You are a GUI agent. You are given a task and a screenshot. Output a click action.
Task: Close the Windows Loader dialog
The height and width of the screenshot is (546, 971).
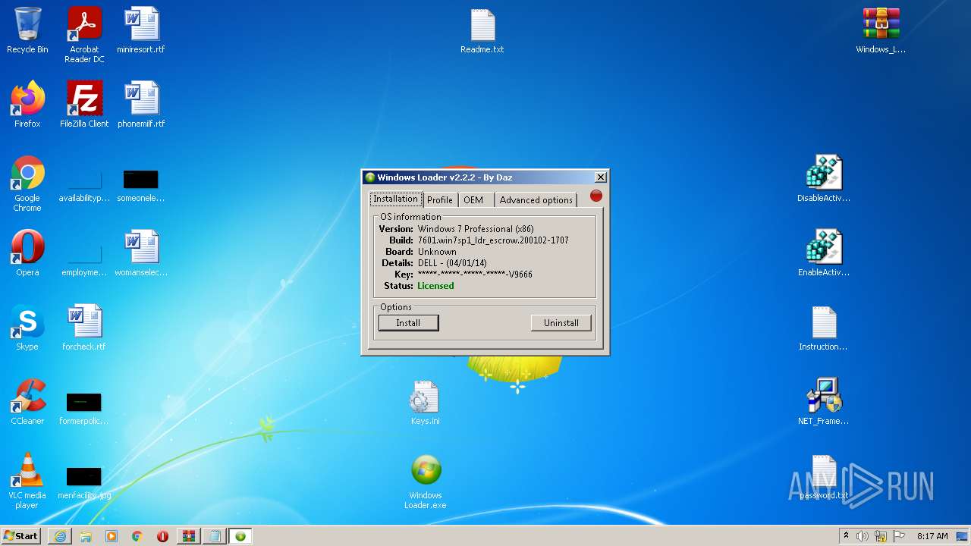coord(601,177)
